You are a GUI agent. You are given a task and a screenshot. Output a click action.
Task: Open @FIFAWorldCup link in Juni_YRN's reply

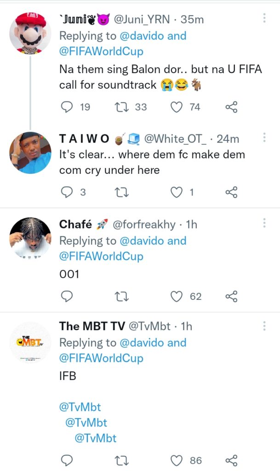coord(101,52)
